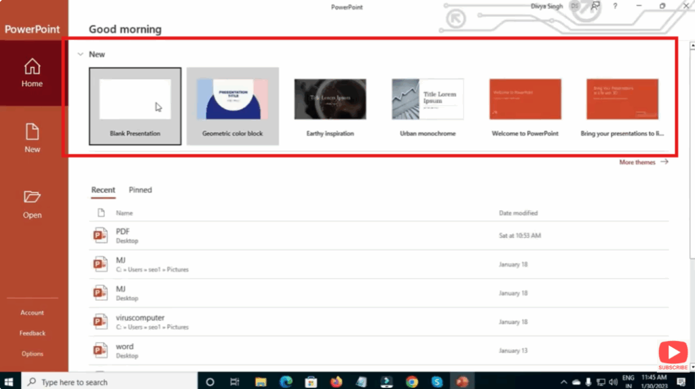Open the taskbar clock and date
Screen dimensions: 695x389
pyautogui.click(x=654, y=382)
